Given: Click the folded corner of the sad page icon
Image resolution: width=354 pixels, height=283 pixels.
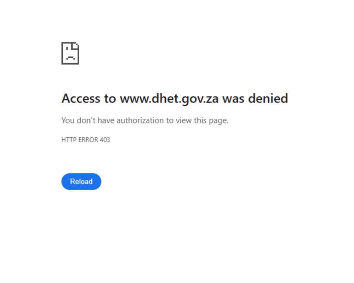Looking at the screenshot, I should point(76,46).
